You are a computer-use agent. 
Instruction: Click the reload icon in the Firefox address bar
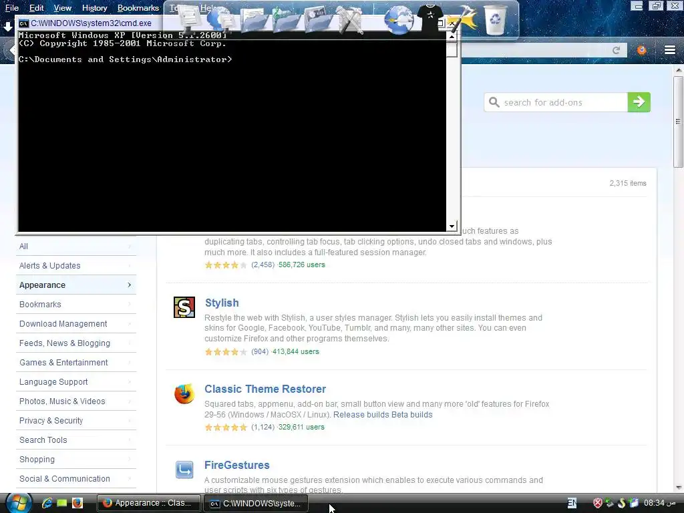616,50
